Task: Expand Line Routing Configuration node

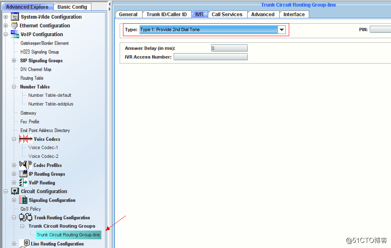Action: [x=14, y=244]
